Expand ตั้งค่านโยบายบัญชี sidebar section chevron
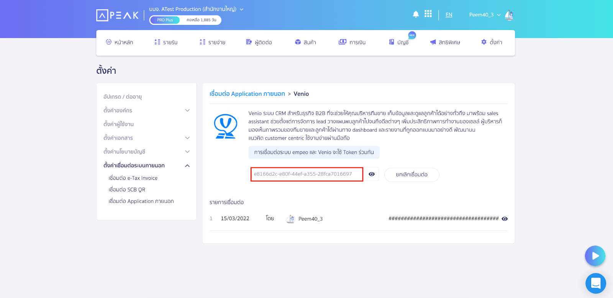Image resolution: width=613 pixels, height=298 pixels. click(x=187, y=152)
